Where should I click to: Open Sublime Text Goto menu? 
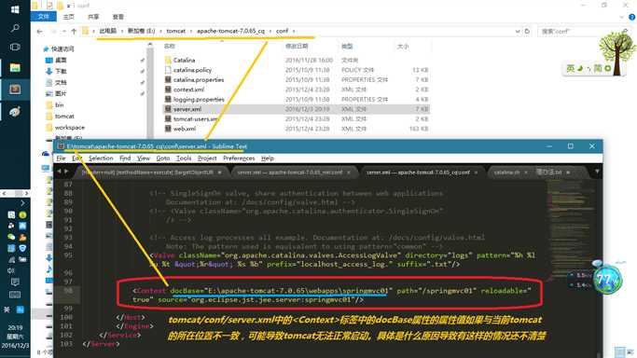point(163,158)
